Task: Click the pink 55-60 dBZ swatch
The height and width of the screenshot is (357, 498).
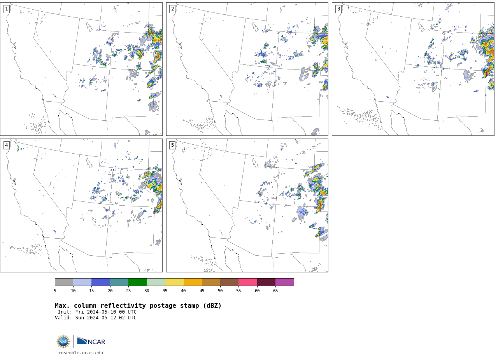Action: click(248, 282)
